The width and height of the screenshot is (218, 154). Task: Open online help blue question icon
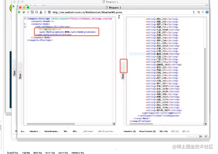(x=207, y=12)
